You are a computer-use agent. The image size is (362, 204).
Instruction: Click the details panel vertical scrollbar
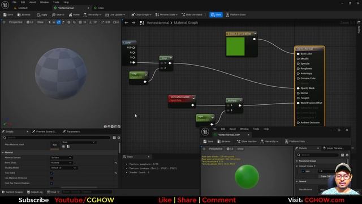click(x=119, y=148)
